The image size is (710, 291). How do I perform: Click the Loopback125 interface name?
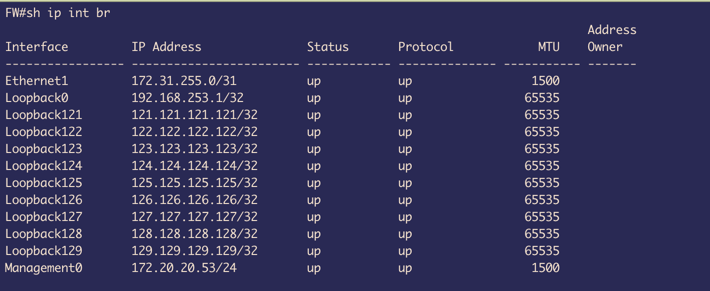[44, 183]
